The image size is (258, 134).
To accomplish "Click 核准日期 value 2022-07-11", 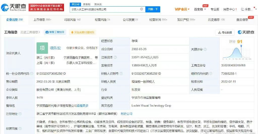I will [228, 82].
